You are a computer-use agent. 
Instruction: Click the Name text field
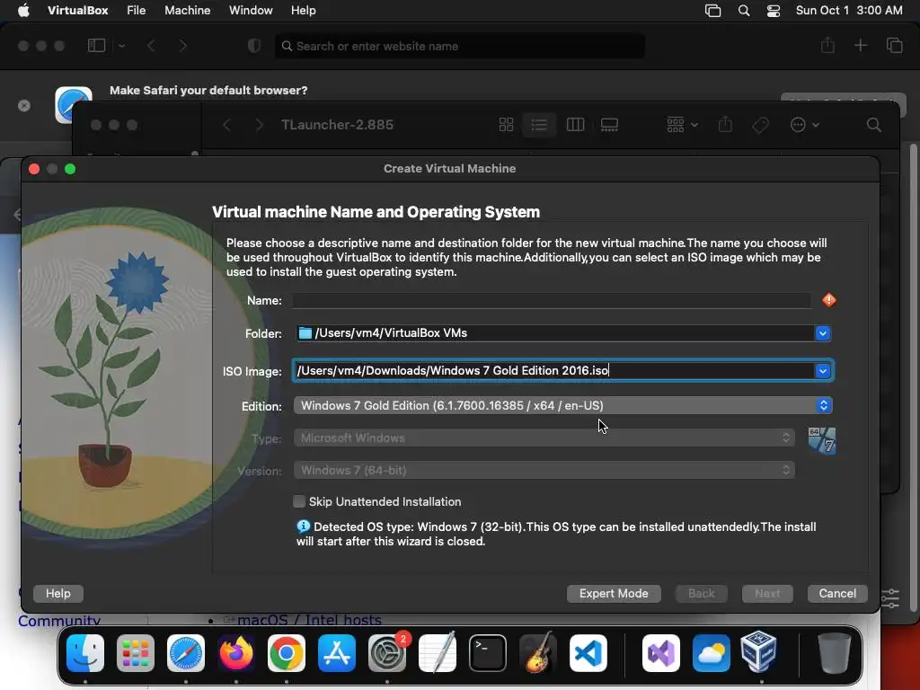(553, 300)
